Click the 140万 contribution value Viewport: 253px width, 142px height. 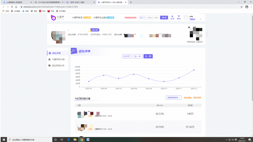pyautogui.click(x=190, y=114)
